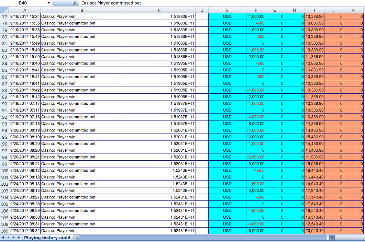Click the Insert Worksheet icon
Image resolution: width=365 pixels, height=242 pixels.
pos(75,238)
